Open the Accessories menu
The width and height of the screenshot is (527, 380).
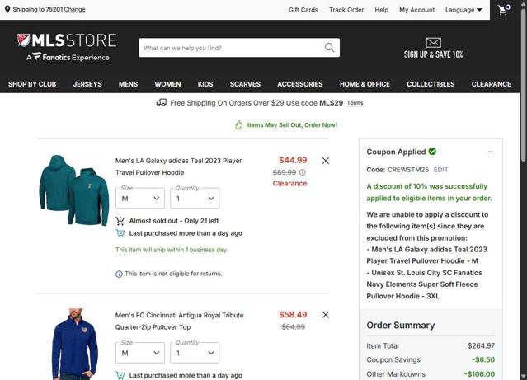click(x=300, y=84)
